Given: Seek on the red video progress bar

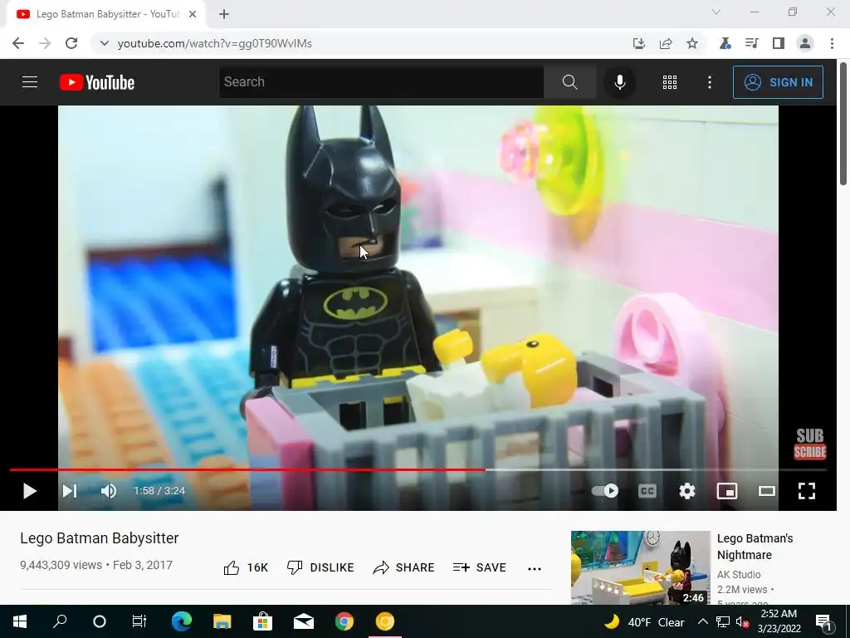Looking at the screenshot, I should pos(418,470).
